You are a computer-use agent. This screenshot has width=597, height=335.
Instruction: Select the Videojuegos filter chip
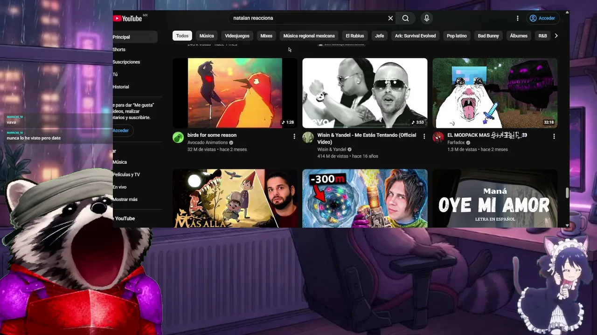[237, 36]
